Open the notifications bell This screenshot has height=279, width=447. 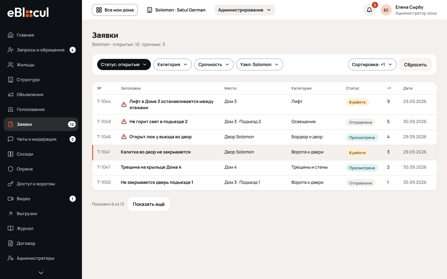[x=369, y=10]
